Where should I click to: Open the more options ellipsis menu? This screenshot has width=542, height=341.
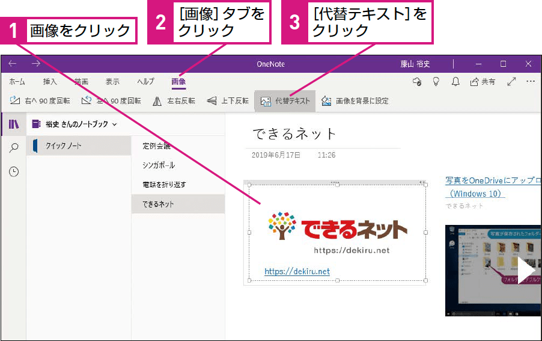coord(531,82)
